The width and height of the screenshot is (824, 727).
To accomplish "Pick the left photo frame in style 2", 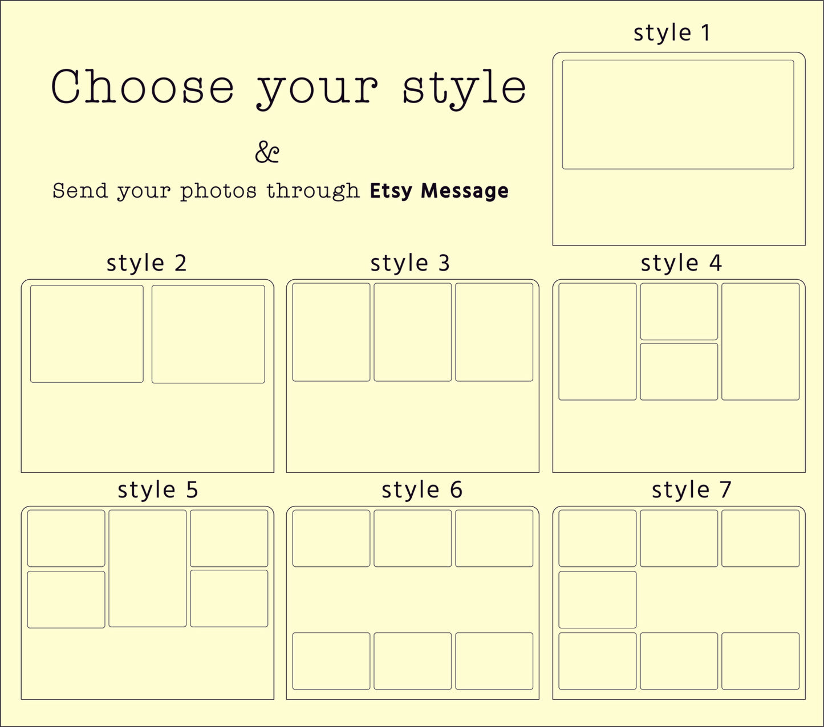I will [87, 334].
